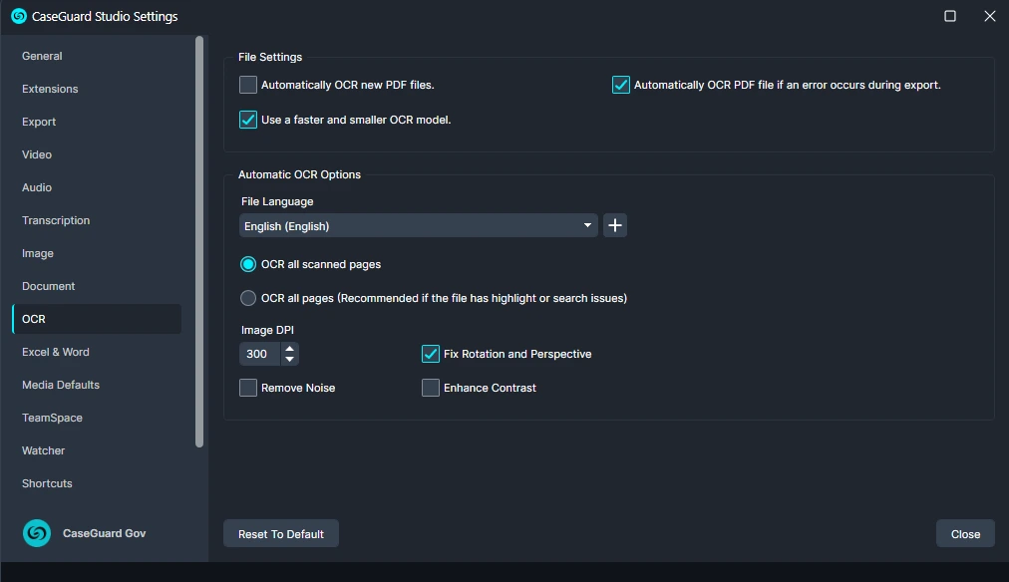Click the Close button

(x=965, y=534)
